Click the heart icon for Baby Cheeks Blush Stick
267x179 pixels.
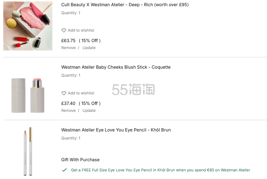64,93
